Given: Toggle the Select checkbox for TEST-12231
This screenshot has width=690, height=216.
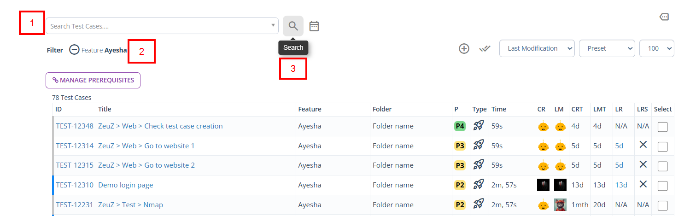Looking at the screenshot, I should 662,205.
